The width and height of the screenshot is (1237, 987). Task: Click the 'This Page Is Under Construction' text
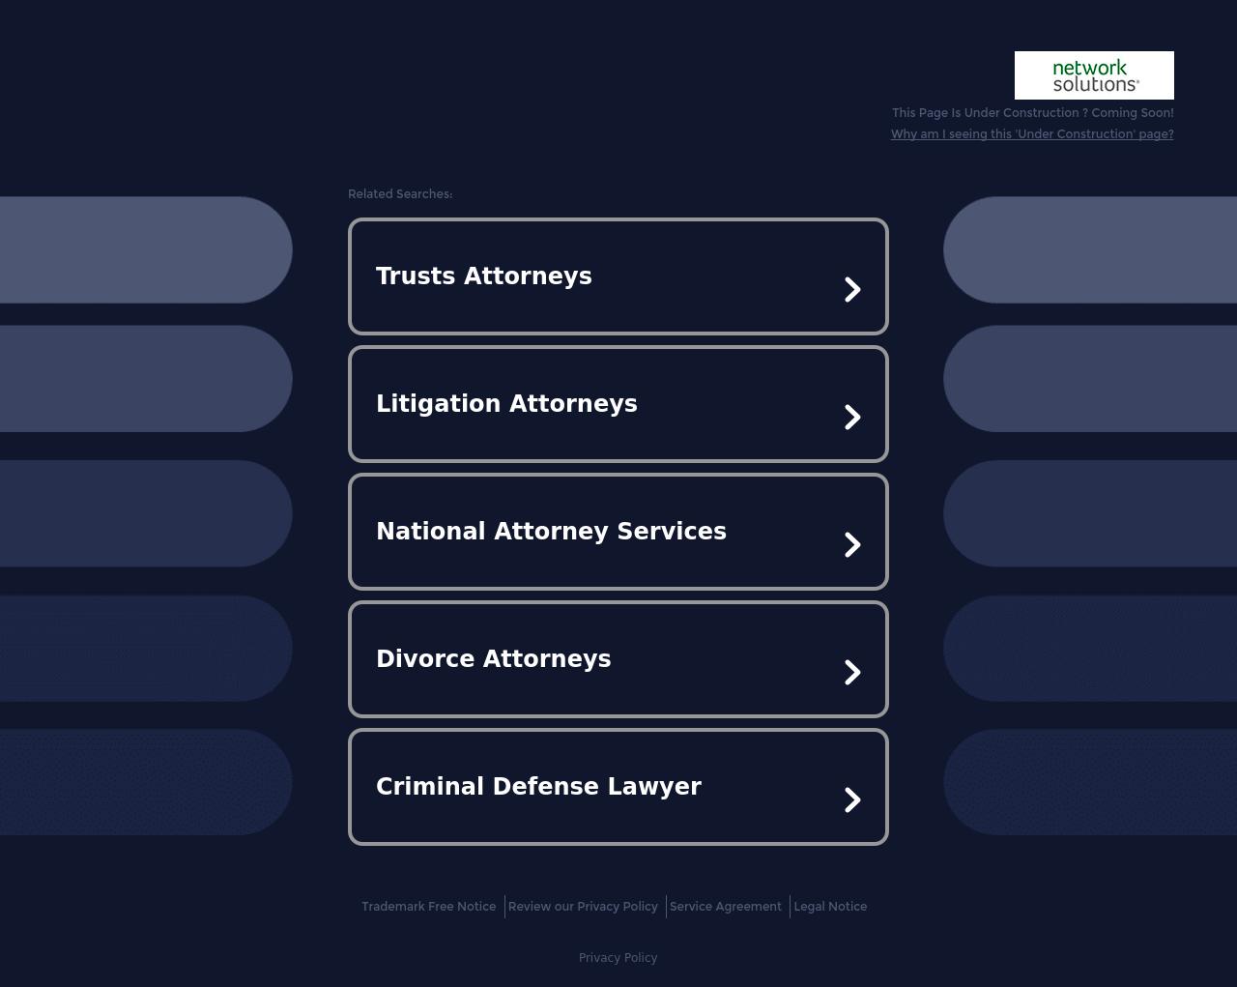point(1033,113)
